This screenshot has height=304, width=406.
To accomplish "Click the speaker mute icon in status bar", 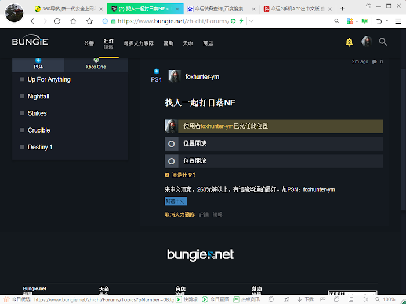I will pyautogui.click(x=365, y=299).
